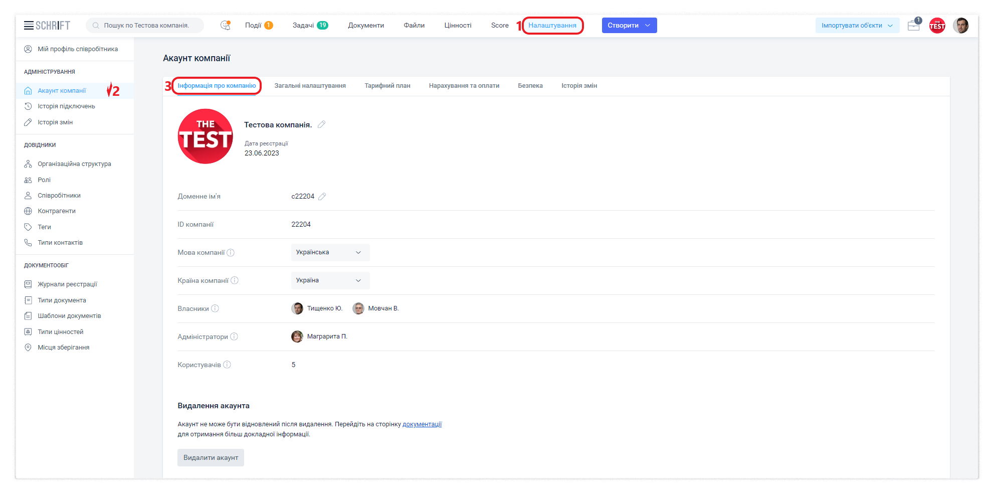The height and width of the screenshot is (493, 994).
Task: Open the hamburger menu next to SCHRIFT logo
Action: (x=29, y=26)
